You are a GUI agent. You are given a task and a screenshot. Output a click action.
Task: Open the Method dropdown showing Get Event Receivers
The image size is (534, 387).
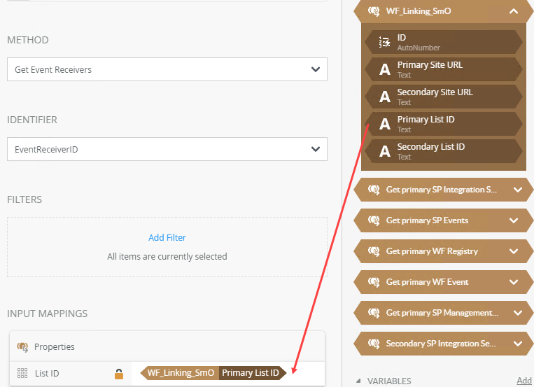point(167,69)
